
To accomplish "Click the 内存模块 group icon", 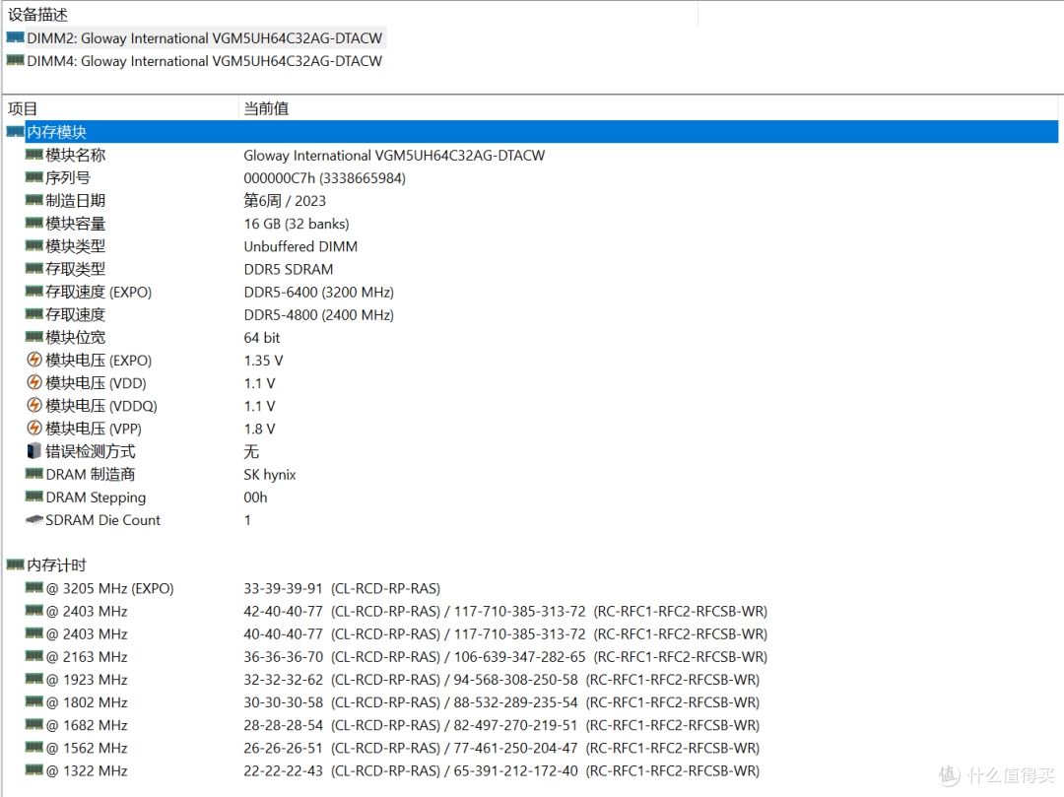I will pos(15,132).
